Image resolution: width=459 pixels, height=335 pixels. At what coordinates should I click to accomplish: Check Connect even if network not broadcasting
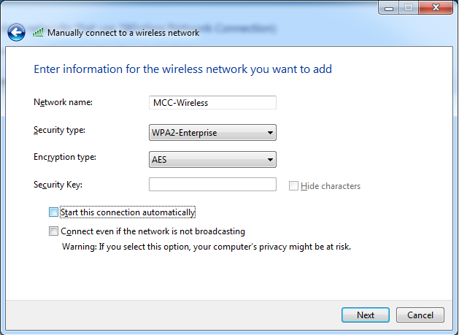click(x=53, y=231)
